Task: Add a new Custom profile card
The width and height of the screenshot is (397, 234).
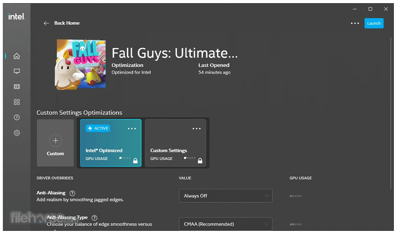Action: coord(55,143)
